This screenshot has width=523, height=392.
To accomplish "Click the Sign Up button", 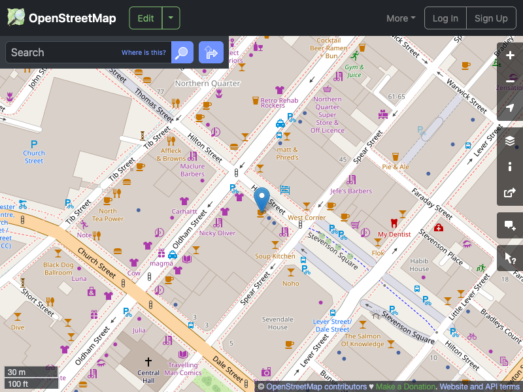I will tap(491, 18).
